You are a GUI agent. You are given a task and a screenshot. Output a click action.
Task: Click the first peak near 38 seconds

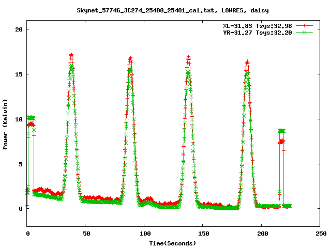[x=71, y=56]
